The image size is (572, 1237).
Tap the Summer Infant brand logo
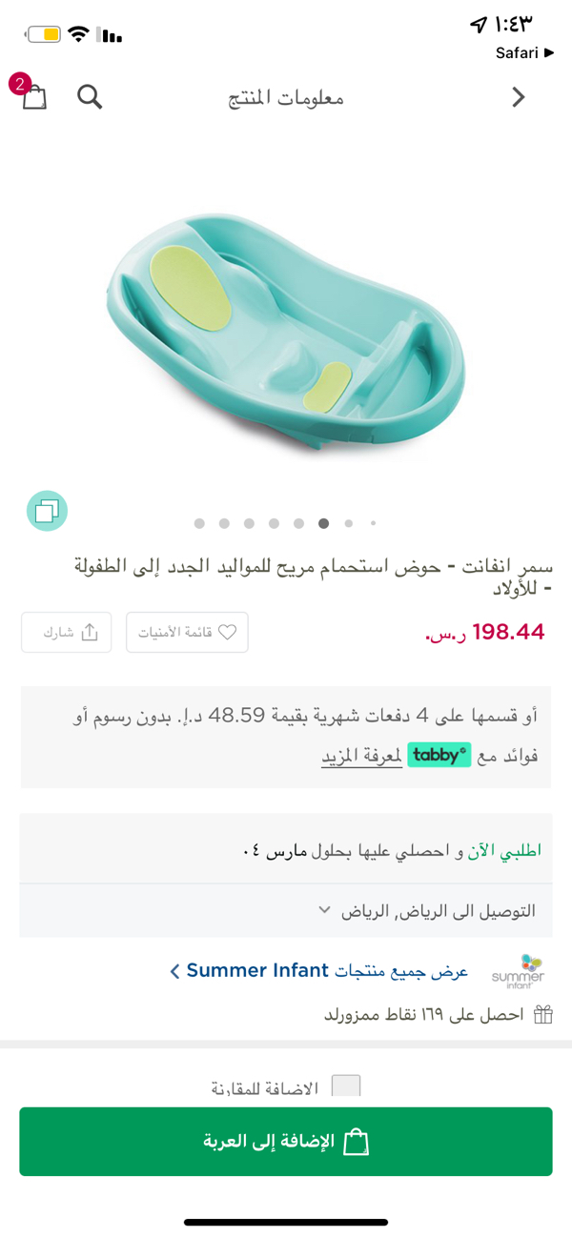518,970
